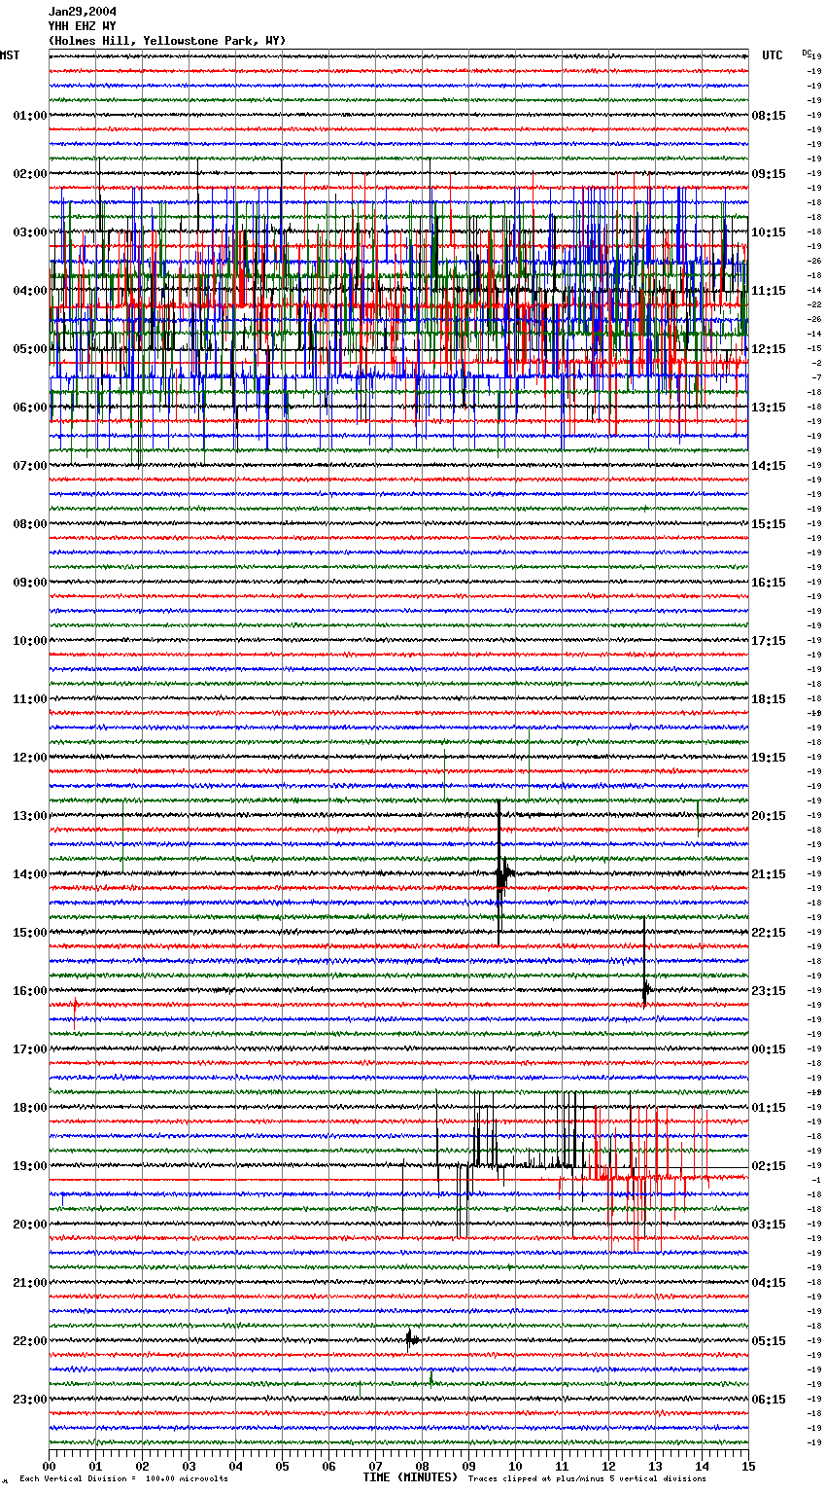Select minute tick label 10 on bottom axis

click(x=515, y=1466)
